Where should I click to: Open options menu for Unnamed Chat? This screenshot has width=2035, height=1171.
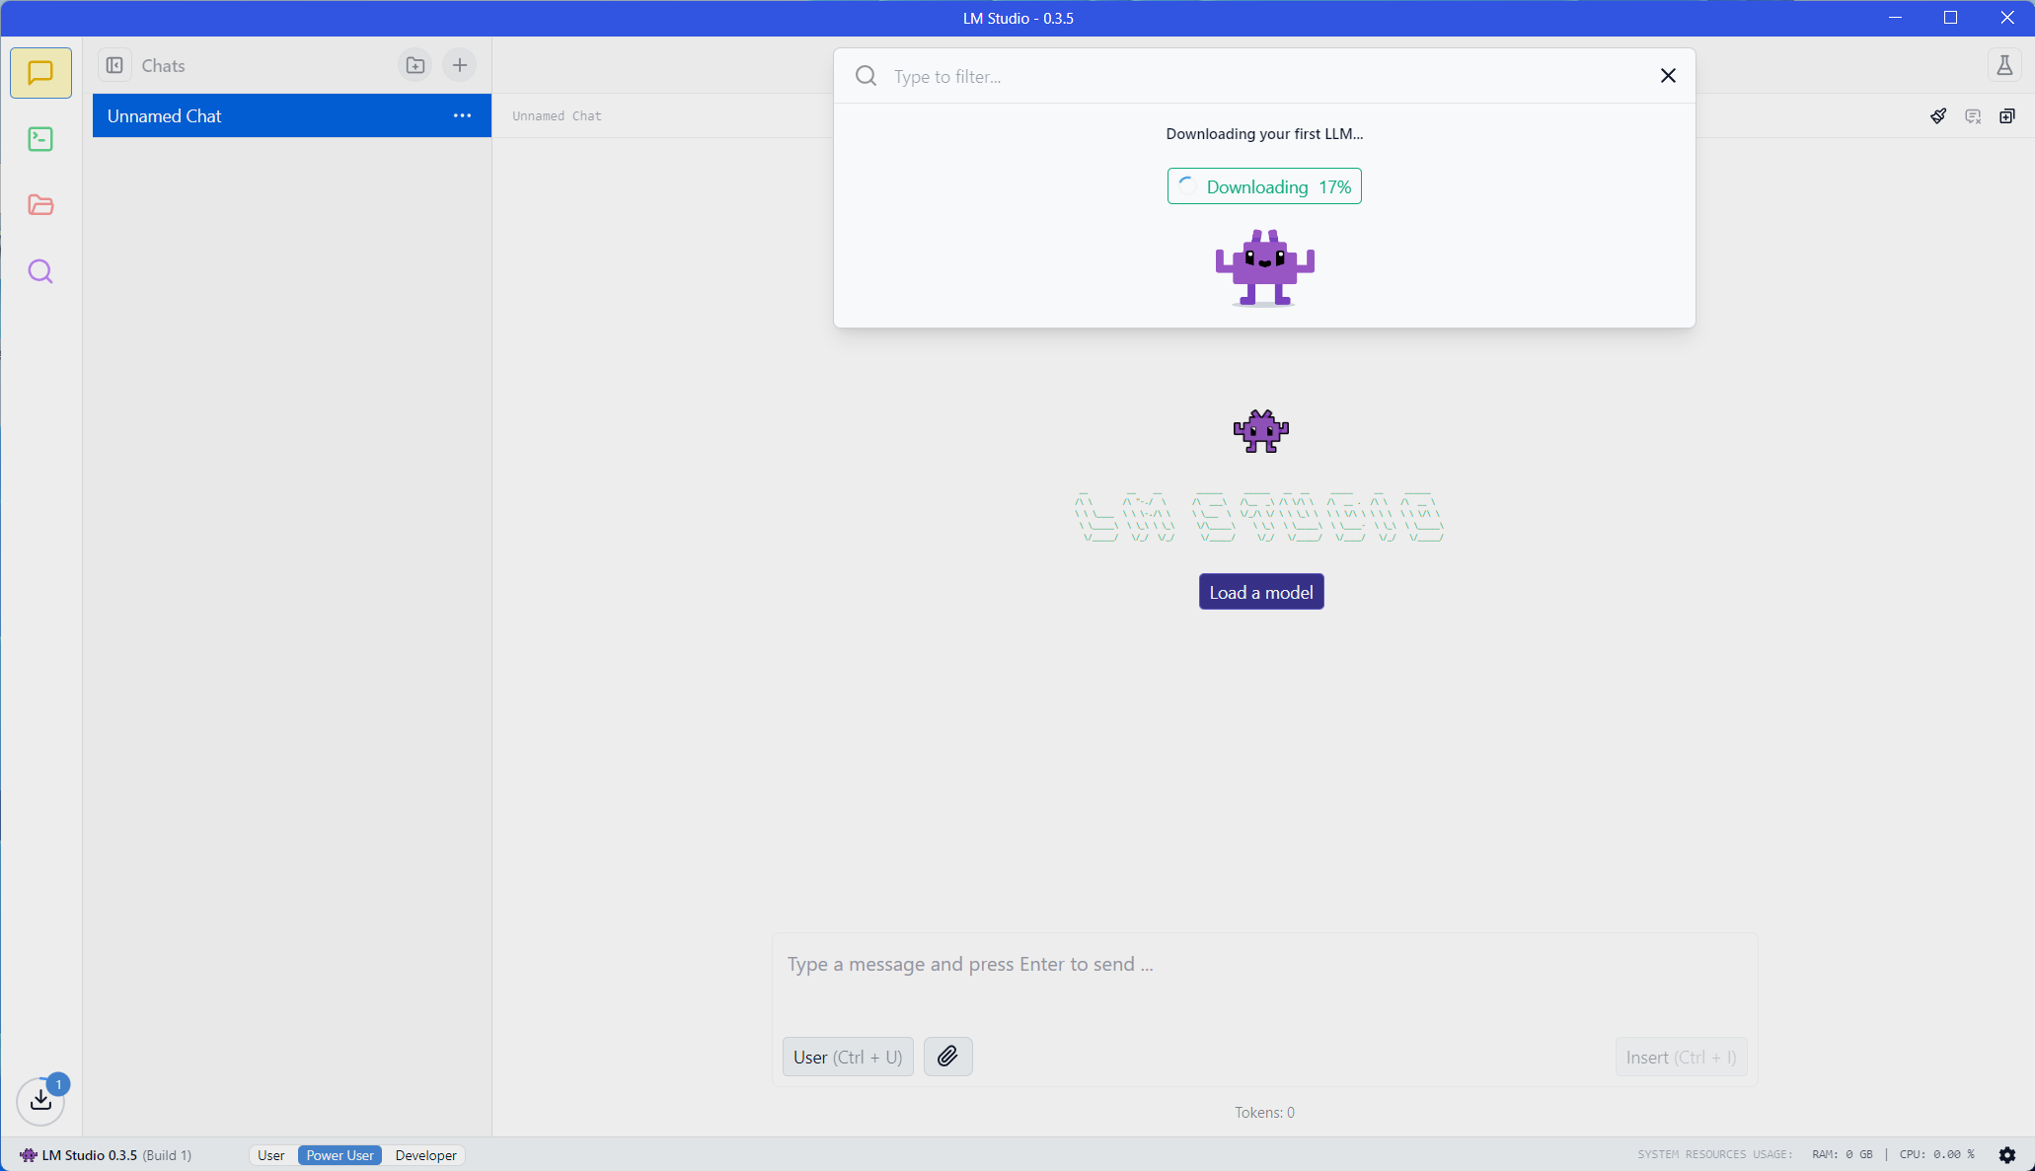click(462, 115)
